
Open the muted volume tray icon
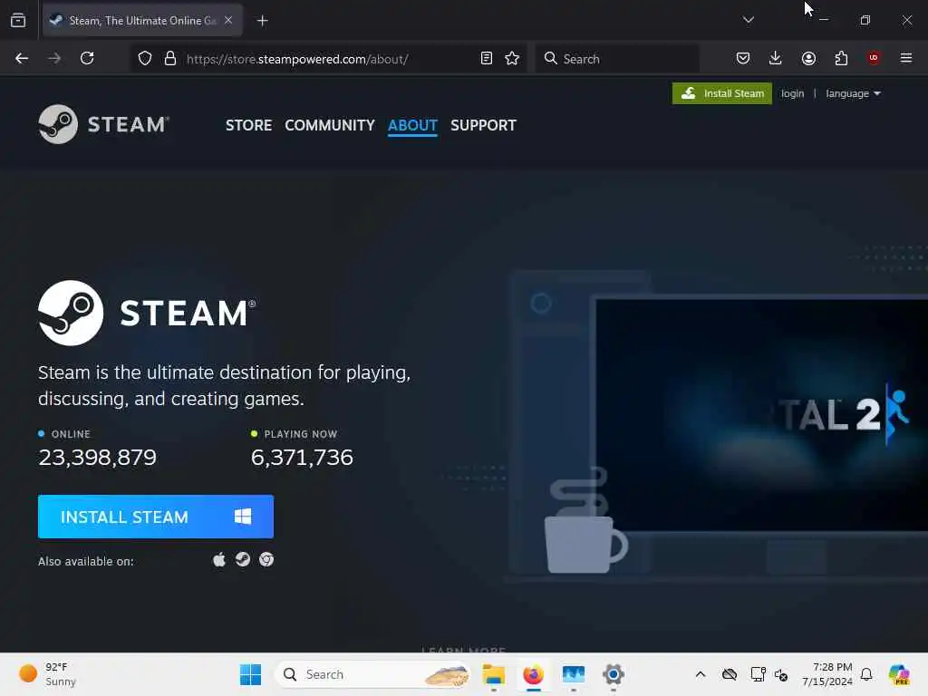point(780,674)
